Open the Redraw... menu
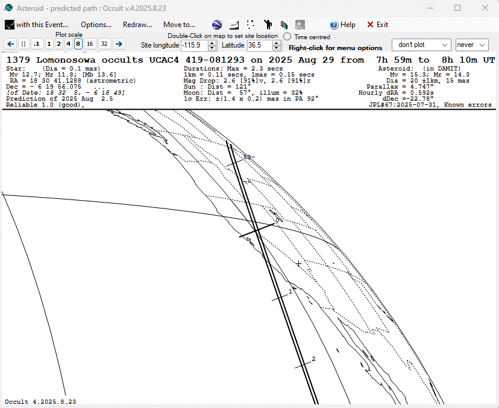The height and width of the screenshot is (408, 499). (137, 25)
